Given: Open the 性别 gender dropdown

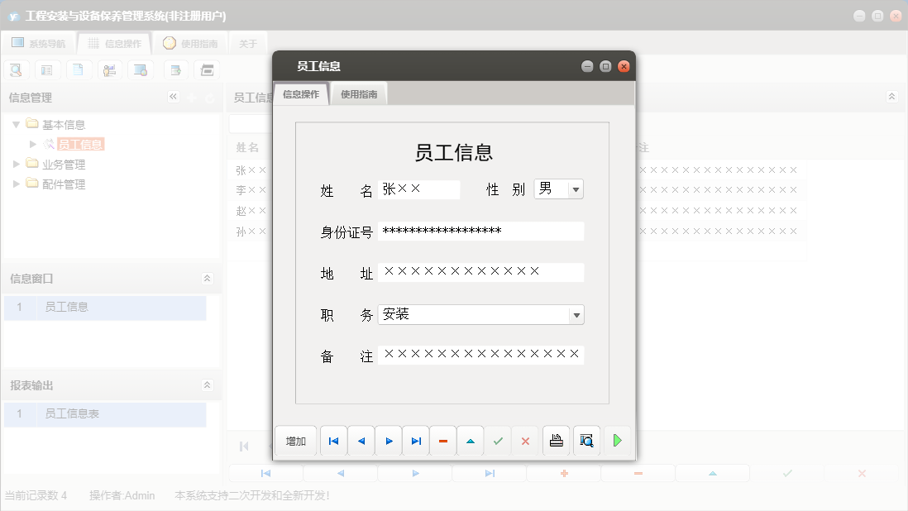Looking at the screenshot, I should pos(576,189).
